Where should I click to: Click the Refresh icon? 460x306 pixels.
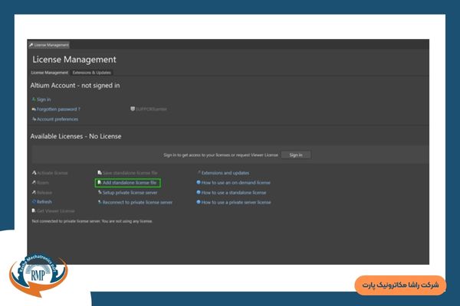click(34, 202)
